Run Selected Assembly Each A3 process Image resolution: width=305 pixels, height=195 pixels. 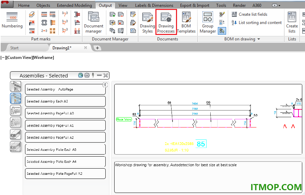tap(65, 101)
